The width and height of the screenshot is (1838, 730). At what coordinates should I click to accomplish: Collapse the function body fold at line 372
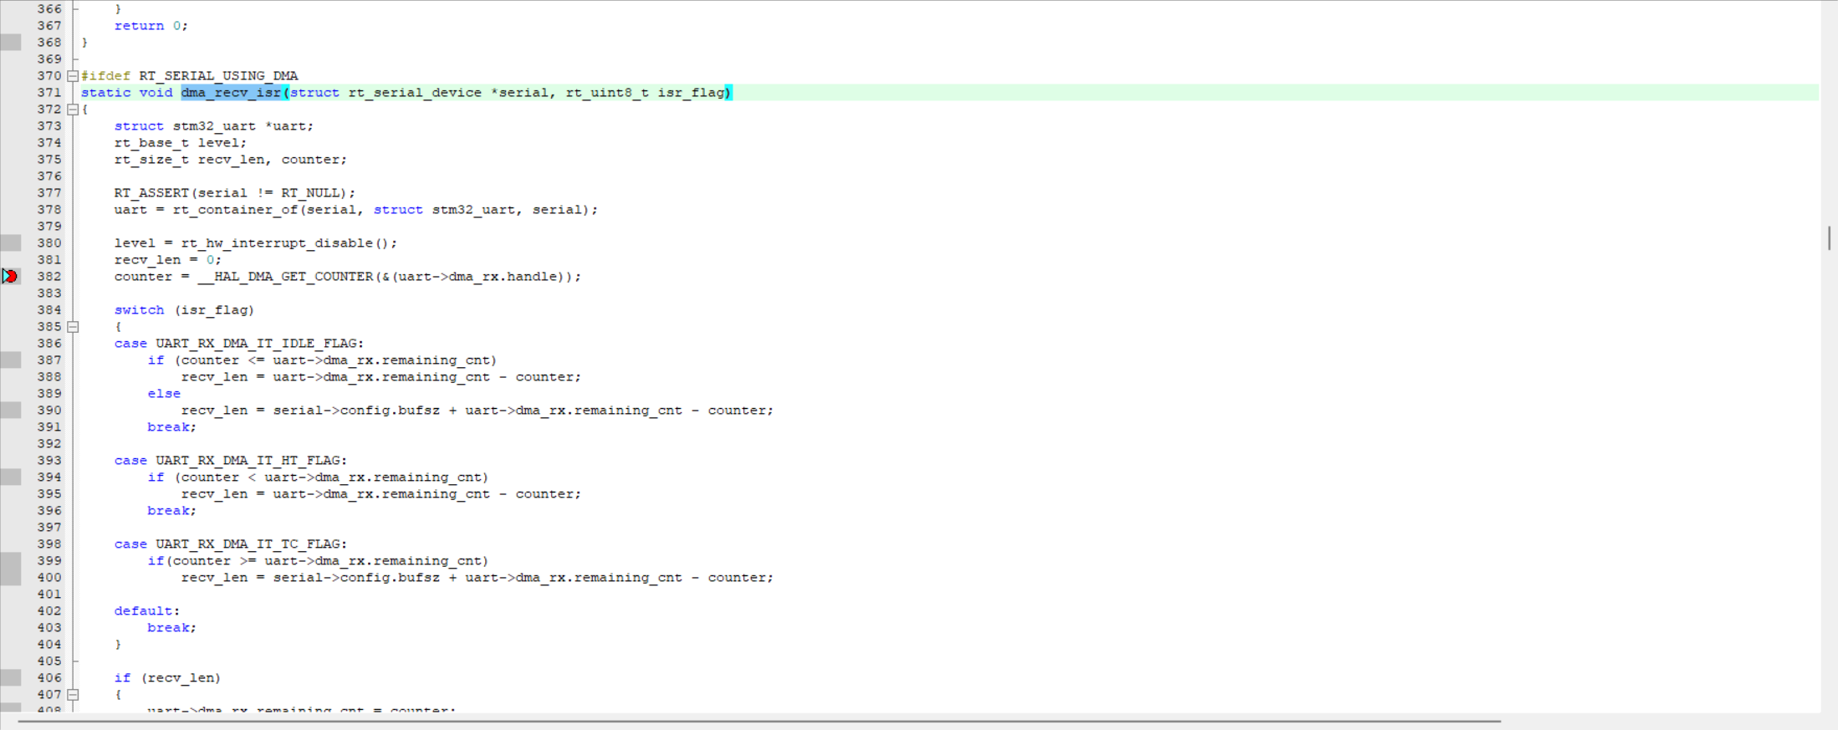(73, 110)
